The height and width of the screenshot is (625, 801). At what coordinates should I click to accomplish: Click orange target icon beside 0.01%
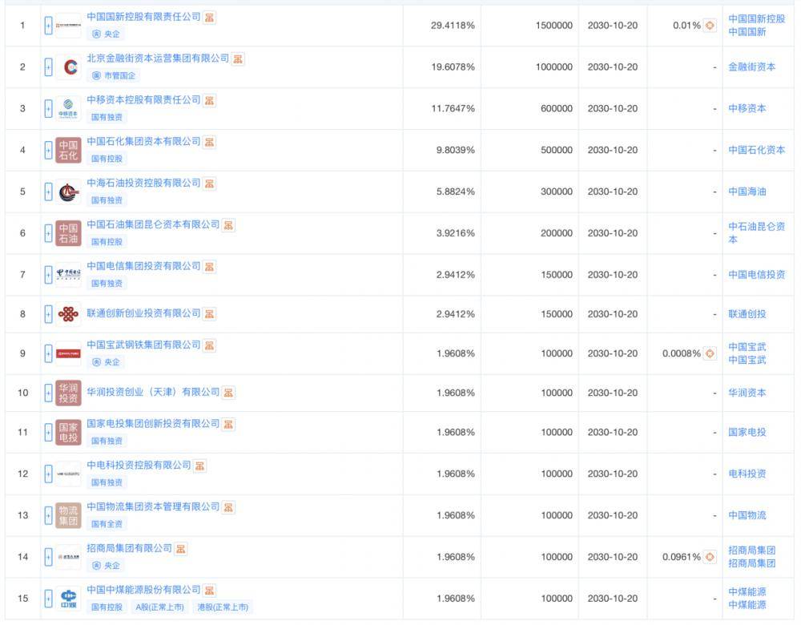click(710, 26)
